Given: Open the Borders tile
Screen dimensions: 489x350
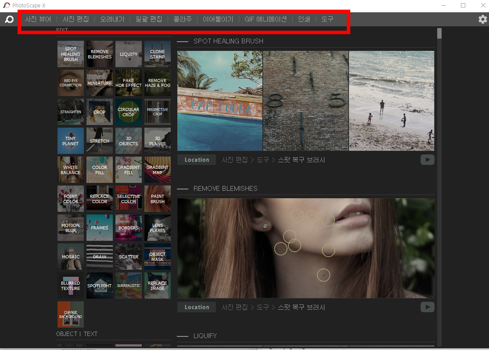Looking at the screenshot, I should (129, 228).
